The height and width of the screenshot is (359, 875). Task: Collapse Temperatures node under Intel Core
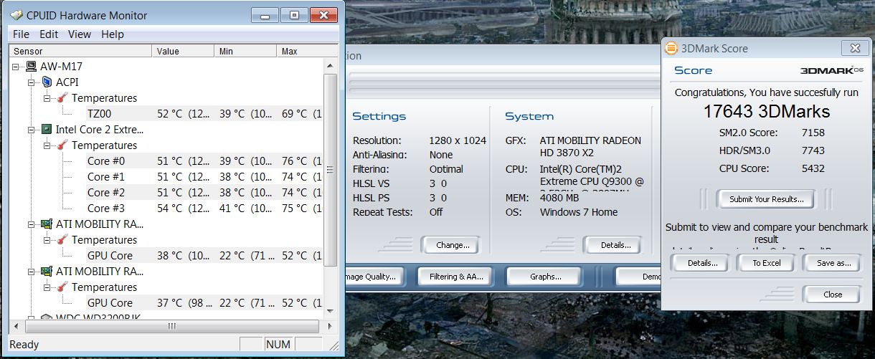(47, 145)
